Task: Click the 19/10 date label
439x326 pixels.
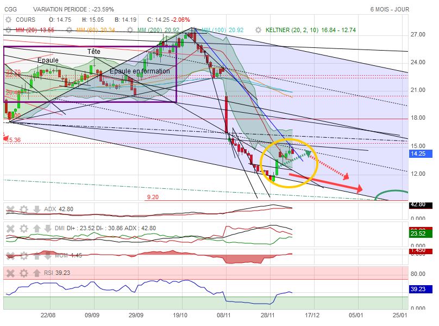Action: pyautogui.click(x=180, y=315)
